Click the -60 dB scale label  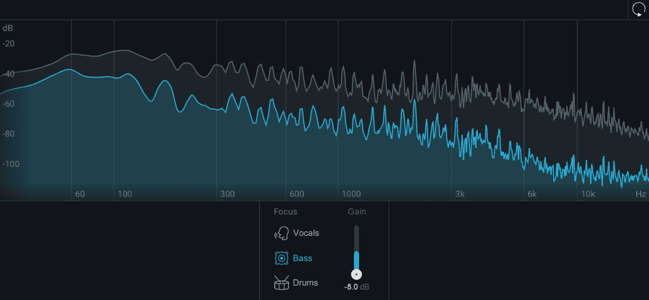click(9, 104)
